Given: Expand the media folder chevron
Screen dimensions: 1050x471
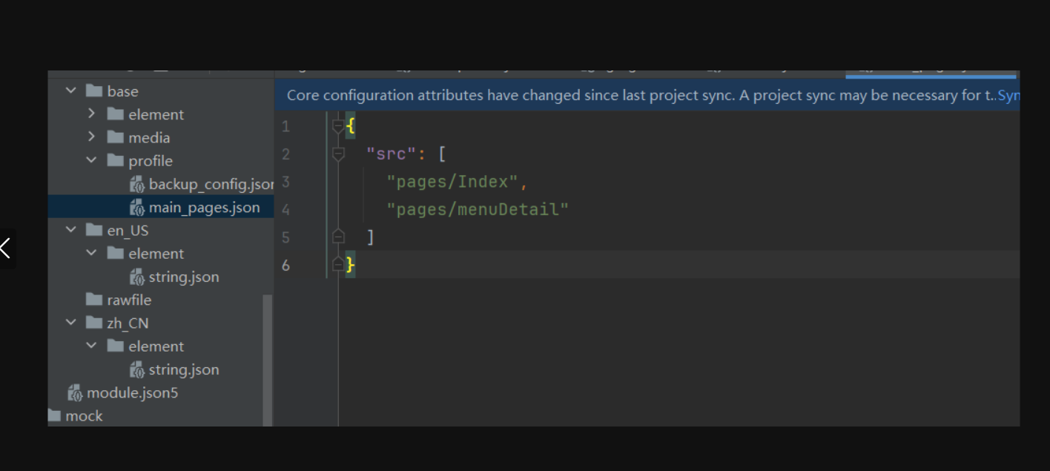Looking at the screenshot, I should coord(92,137).
